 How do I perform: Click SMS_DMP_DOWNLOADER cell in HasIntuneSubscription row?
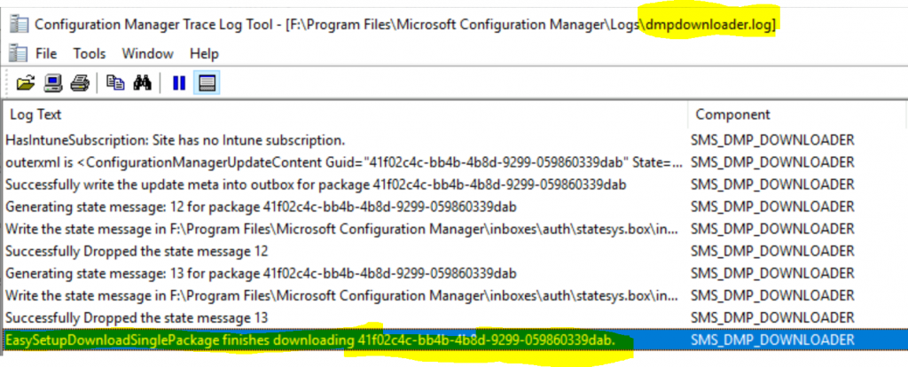click(772, 140)
